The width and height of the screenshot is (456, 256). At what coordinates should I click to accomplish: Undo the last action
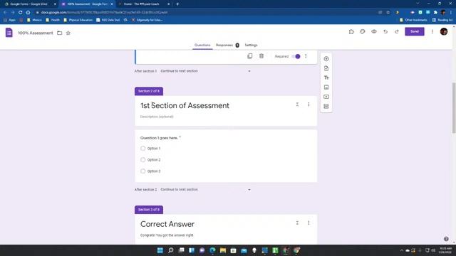coord(385,31)
